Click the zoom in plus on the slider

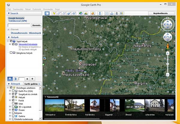point(168,53)
